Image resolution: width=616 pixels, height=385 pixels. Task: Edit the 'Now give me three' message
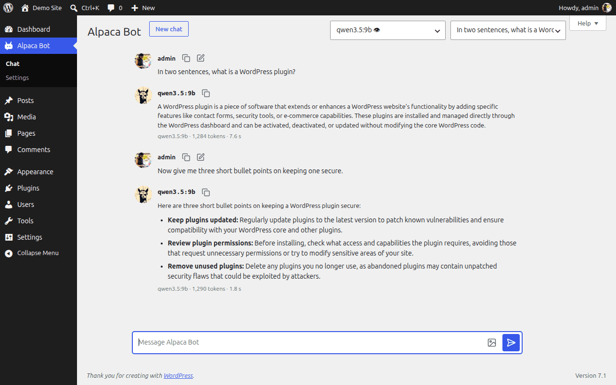[201, 157]
